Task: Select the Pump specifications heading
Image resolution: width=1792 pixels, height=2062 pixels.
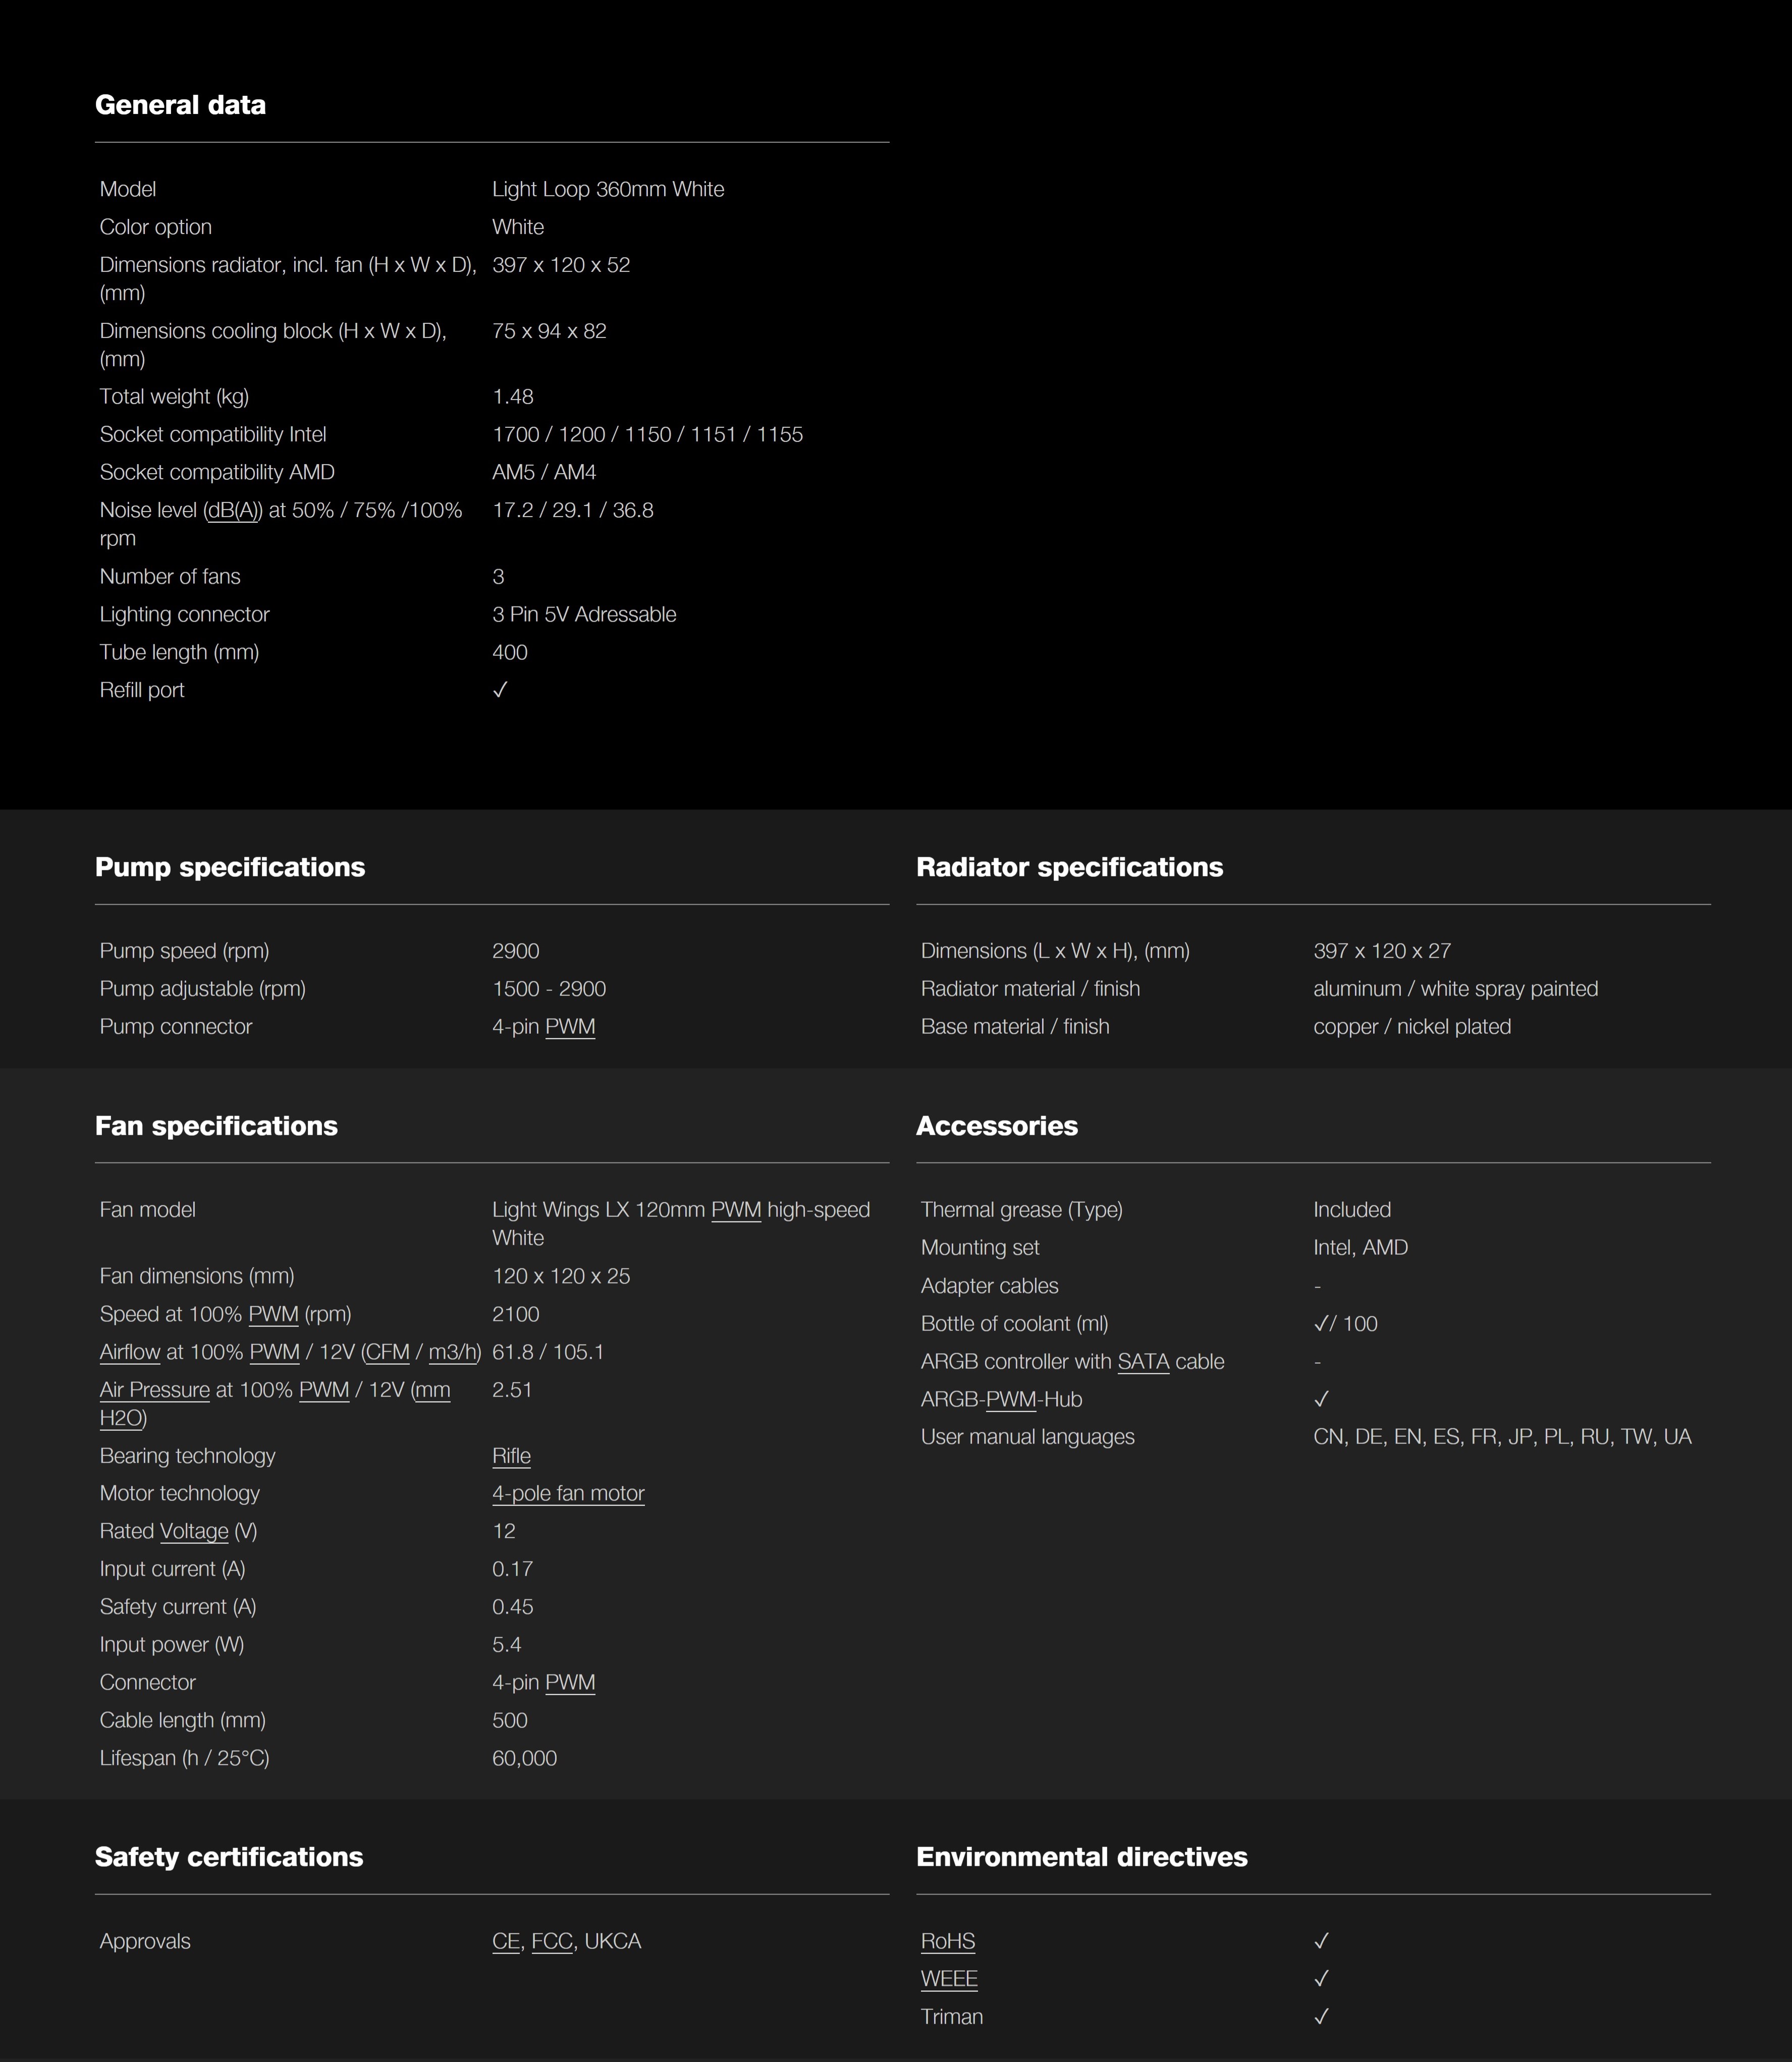Action: pos(230,868)
